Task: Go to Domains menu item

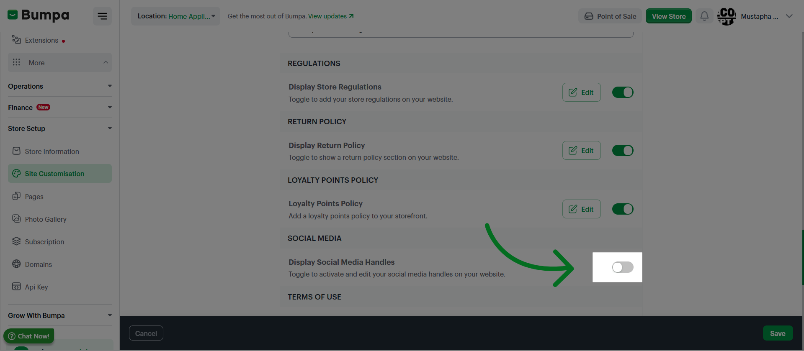Action: click(x=60, y=264)
